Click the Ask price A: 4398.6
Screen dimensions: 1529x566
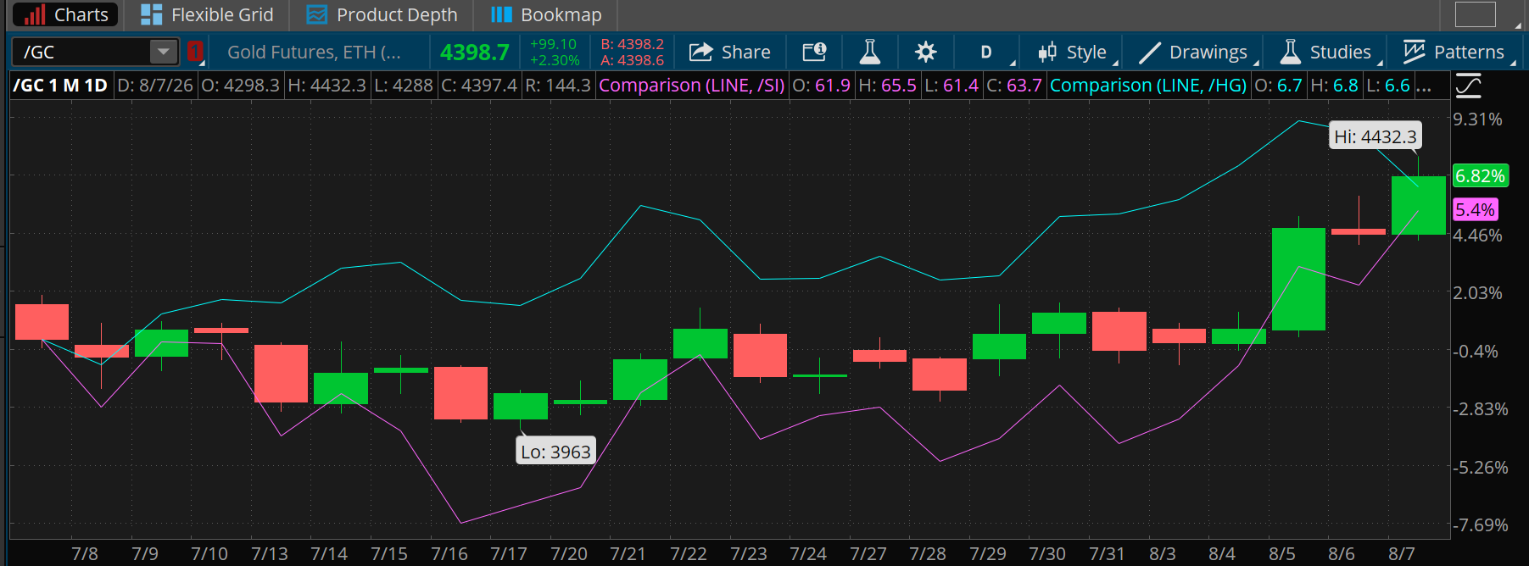(633, 60)
